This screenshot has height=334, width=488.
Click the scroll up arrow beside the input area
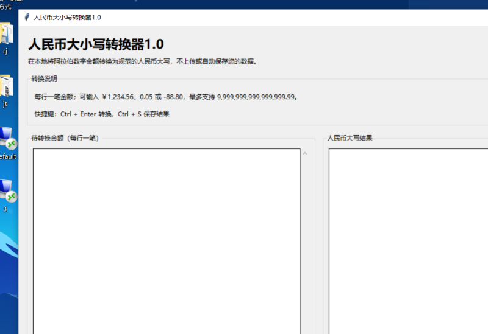pos(305,153)
